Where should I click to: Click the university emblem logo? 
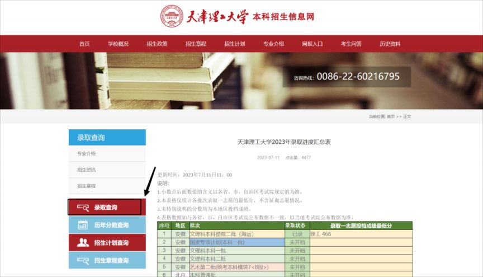pos(172,16)
